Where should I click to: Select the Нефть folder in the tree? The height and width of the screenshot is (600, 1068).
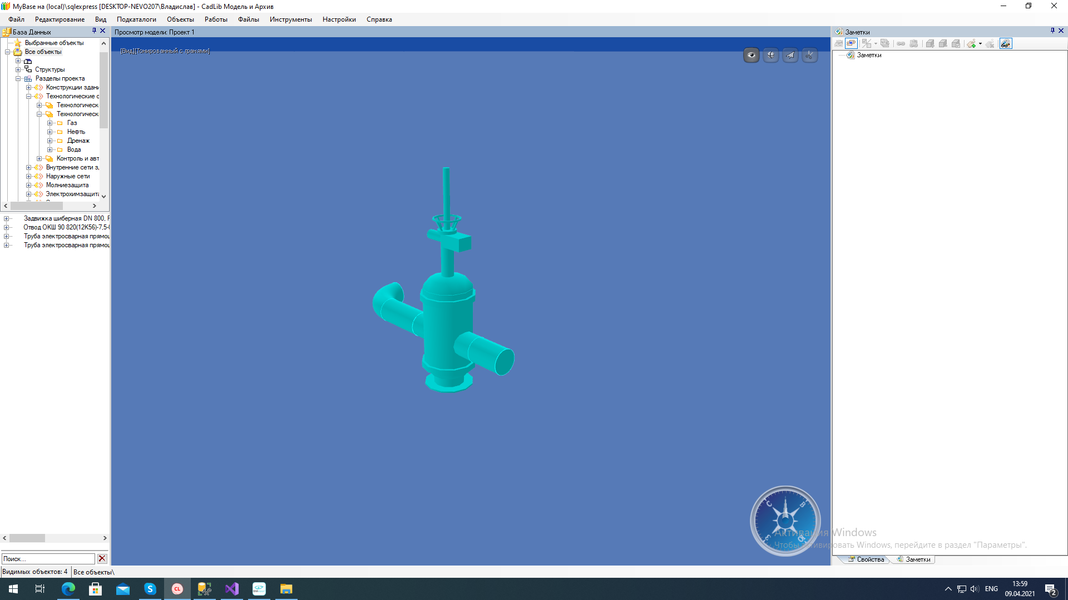(76, 132)
